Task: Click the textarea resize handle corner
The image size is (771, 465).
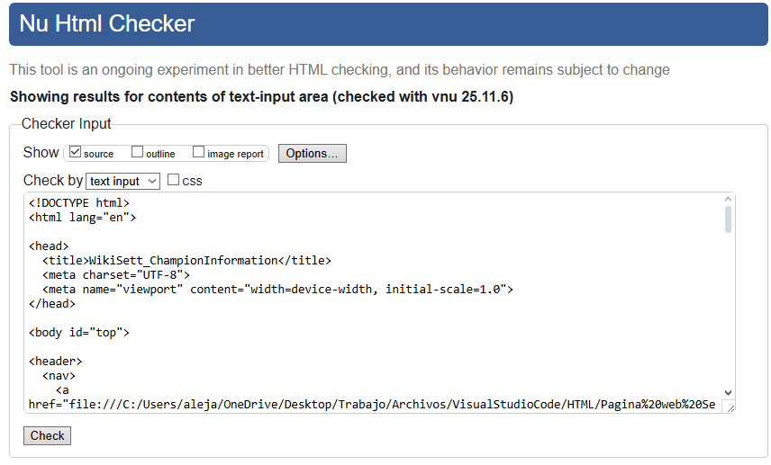Action: [730, 407]
